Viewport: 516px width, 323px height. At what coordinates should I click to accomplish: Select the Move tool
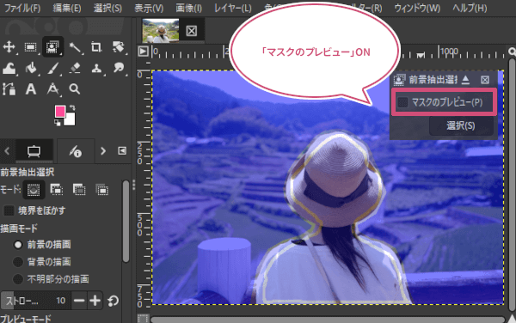(x=9, y=47)
